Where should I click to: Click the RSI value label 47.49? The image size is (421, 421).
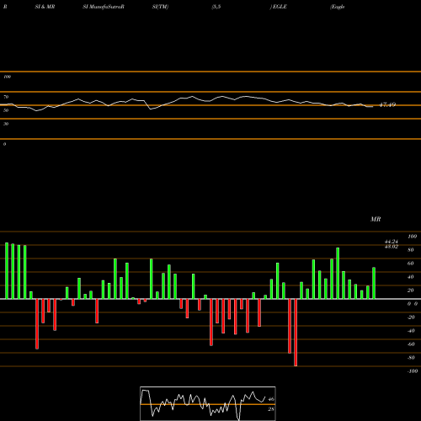coord(387,104)
